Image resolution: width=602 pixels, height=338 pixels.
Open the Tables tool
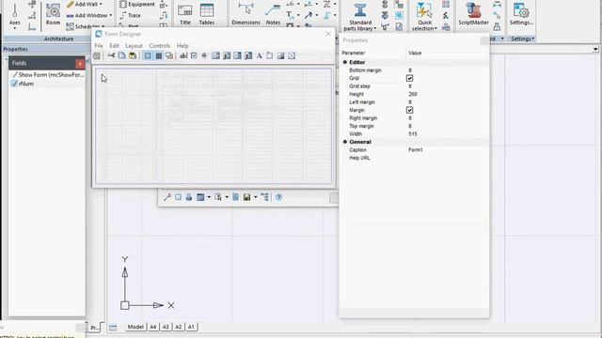coord(207,15)
